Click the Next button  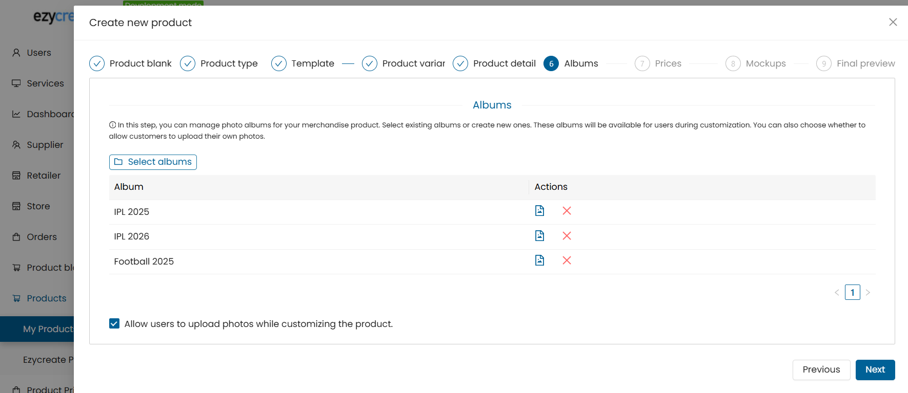(875, 369)
